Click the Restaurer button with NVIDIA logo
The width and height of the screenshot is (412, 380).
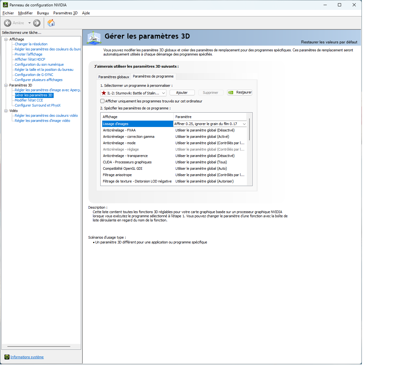[240, 93]
